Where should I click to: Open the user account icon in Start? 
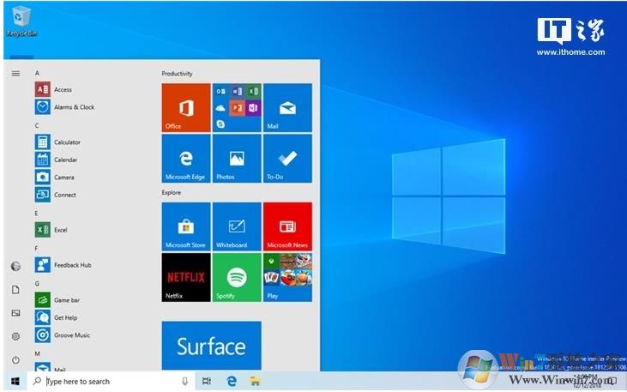pos(15,266)
